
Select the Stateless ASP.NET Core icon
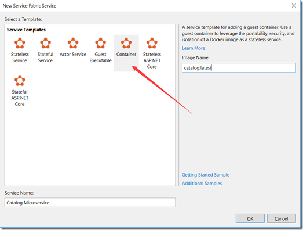pyautogui.click(x=152, y=43)
